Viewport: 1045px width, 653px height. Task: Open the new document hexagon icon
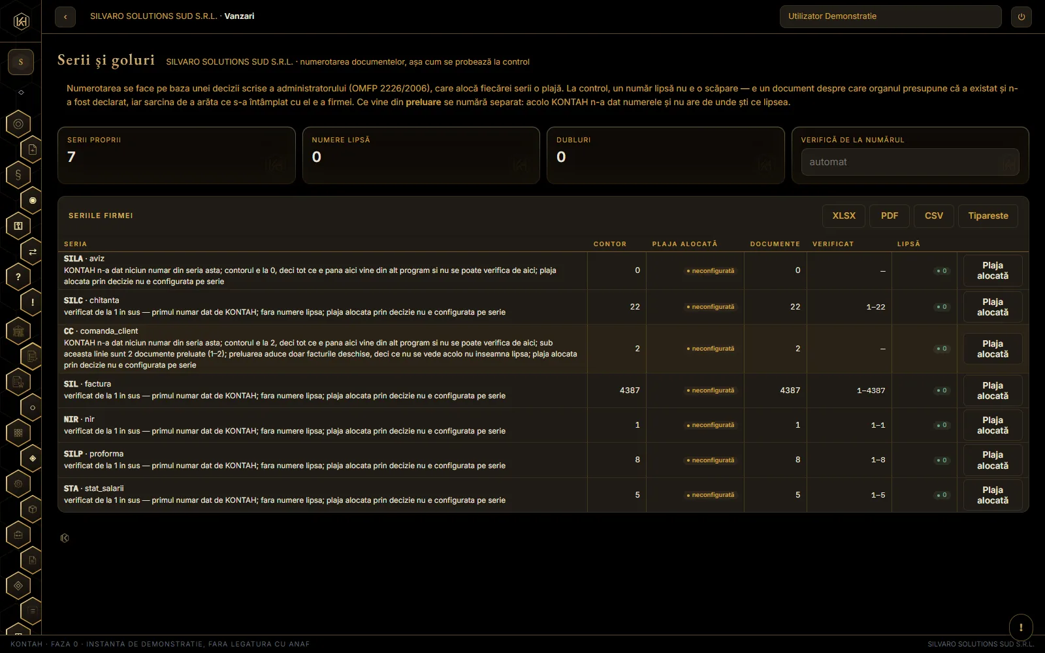point(32,150)
